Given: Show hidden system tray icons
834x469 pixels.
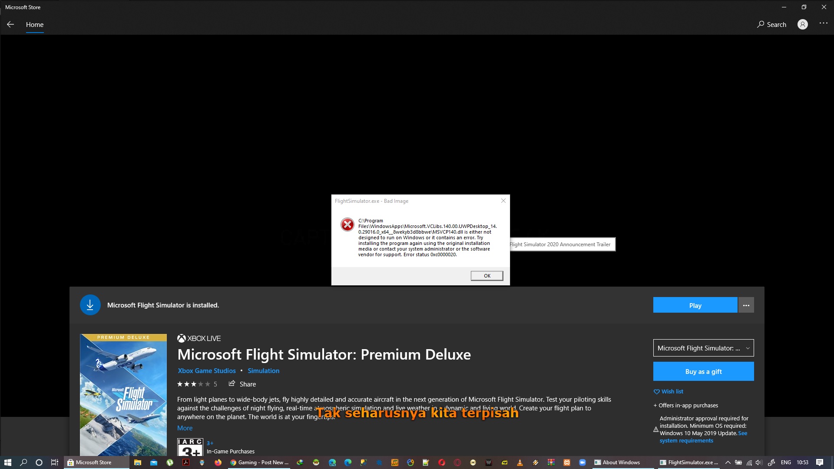Looking at the screenshot, I should 728,462.
